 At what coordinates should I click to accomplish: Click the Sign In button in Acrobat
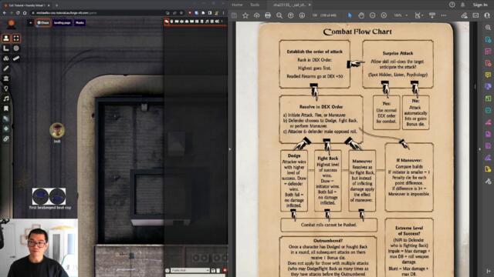click(x=480, y=5)
